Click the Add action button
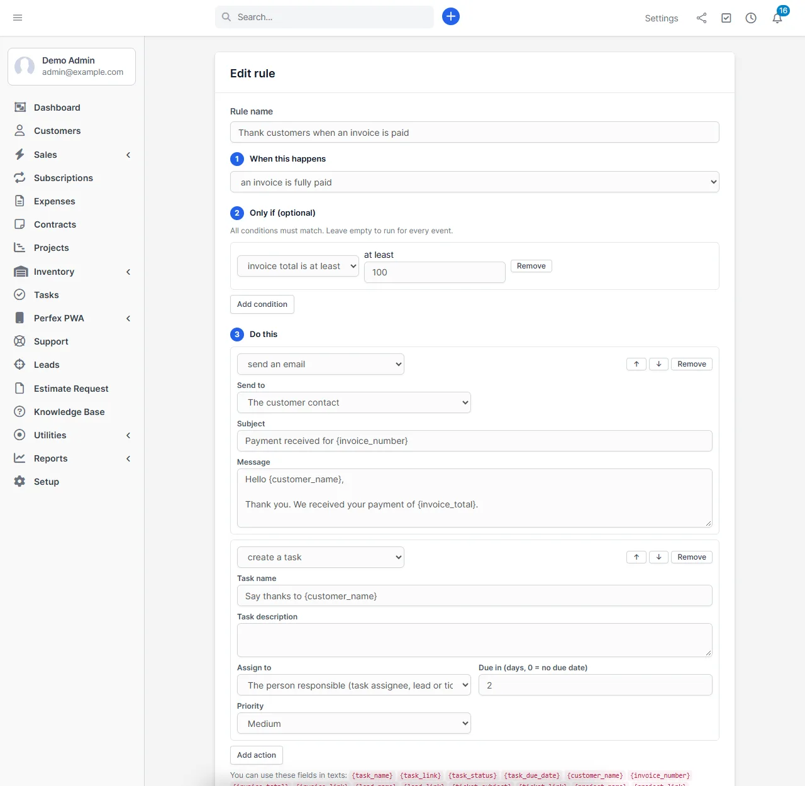The width and height of the screenshot is (805, 786). pos(257,755)
